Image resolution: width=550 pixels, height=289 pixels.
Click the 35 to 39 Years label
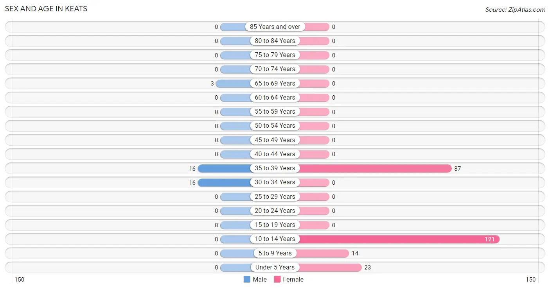[275, 168]
